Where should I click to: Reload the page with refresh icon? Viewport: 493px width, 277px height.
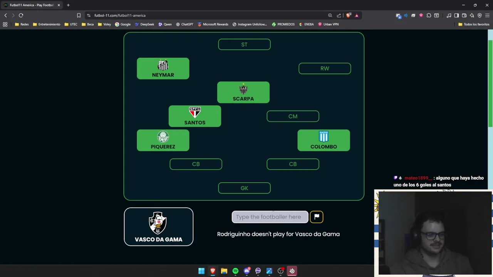(x=21, y=15)
